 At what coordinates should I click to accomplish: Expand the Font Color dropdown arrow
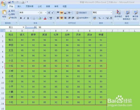[x=48, y=18]
